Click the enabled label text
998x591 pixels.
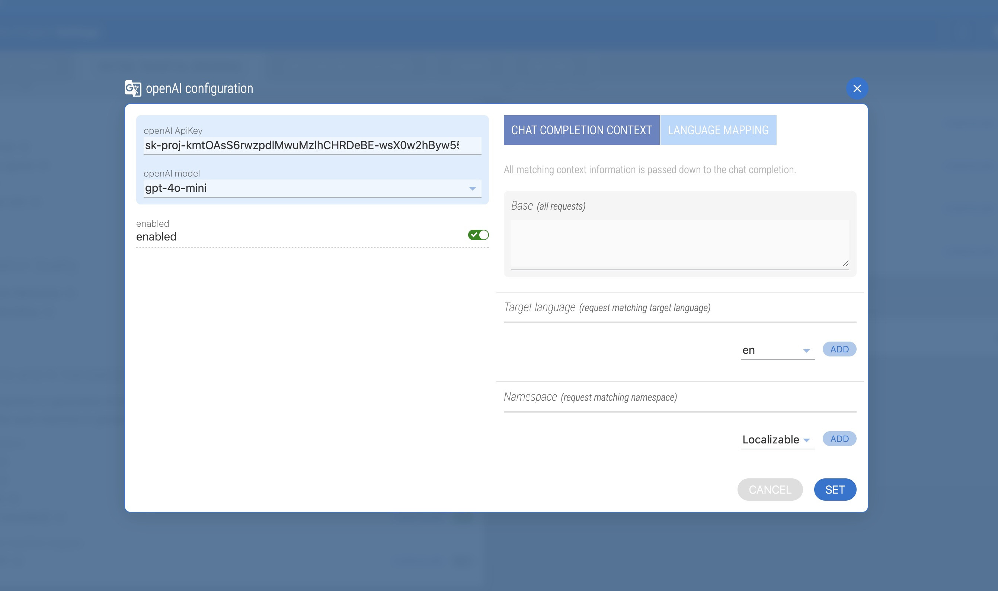tap(156, 236)
